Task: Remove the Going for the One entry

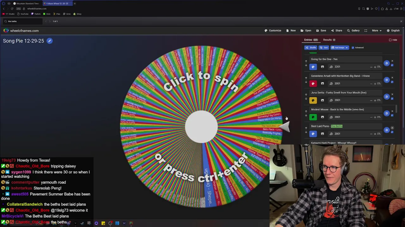Action: pyautogui.click(x=392, y=61)
